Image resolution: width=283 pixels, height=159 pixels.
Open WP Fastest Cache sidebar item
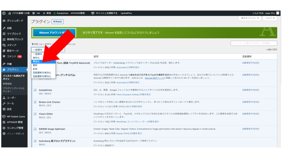14,117
